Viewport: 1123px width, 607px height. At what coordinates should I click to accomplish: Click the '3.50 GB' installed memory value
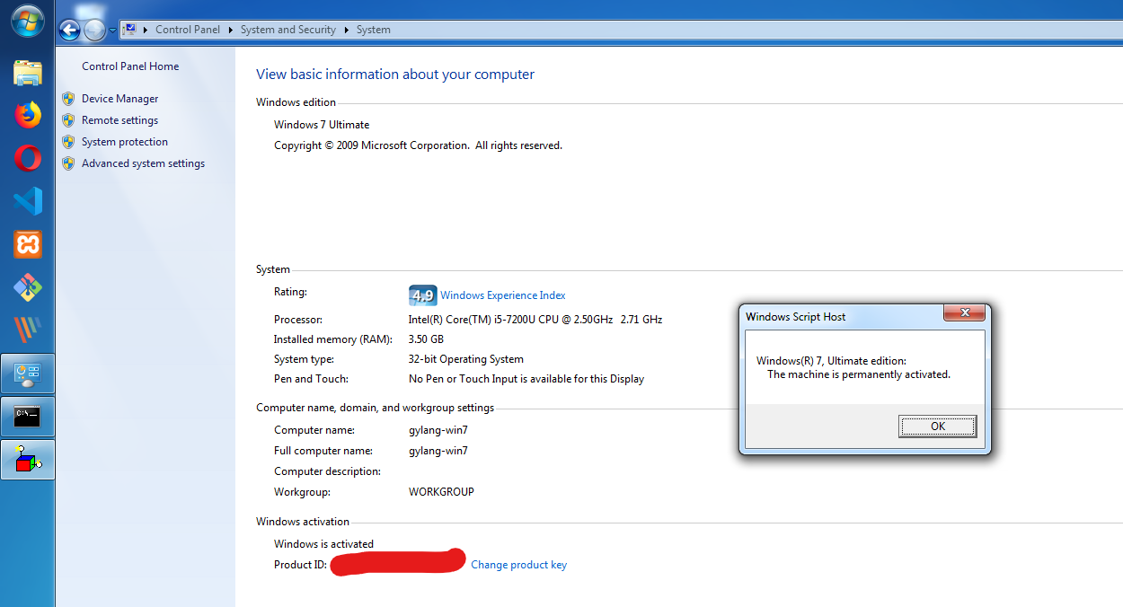pos(426,339)
